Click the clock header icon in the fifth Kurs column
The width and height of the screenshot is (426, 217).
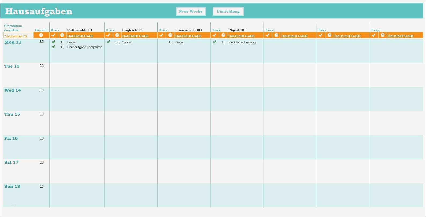click(276, 35)
